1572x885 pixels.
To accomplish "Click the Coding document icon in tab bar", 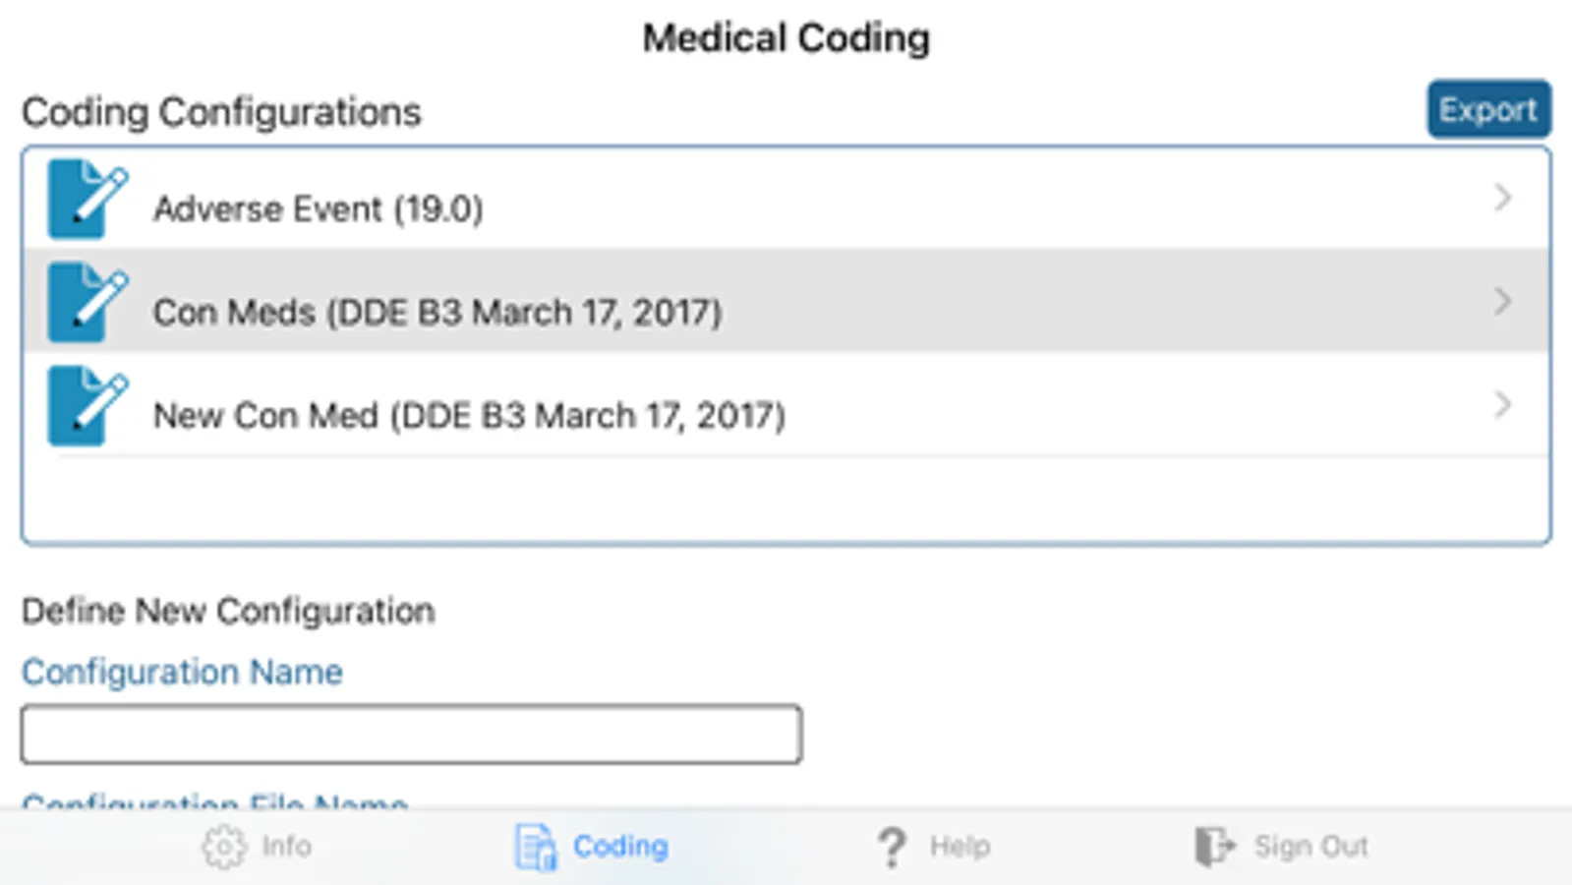I will pos(536,847).
